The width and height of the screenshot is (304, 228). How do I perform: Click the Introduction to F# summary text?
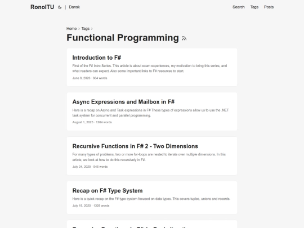pyautogui.click(x=150, y=69)
